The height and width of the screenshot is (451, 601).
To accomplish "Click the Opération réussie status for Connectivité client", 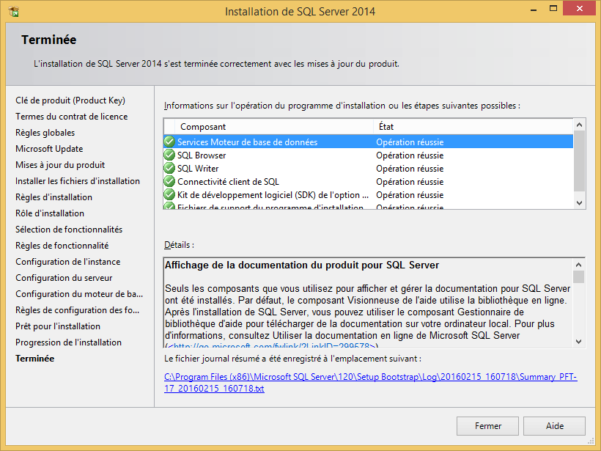I will click(x=410, y=181).
